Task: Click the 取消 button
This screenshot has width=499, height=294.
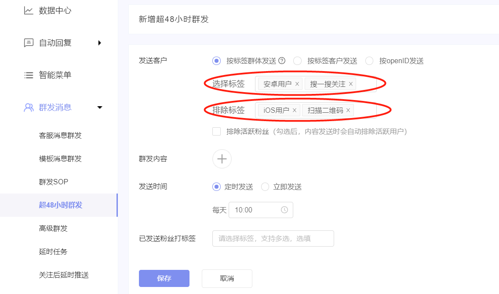Action: coord(227,279)
